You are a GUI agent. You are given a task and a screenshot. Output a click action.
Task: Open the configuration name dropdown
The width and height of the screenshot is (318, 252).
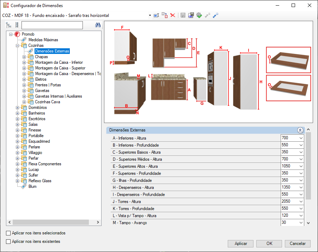[150, 16]
